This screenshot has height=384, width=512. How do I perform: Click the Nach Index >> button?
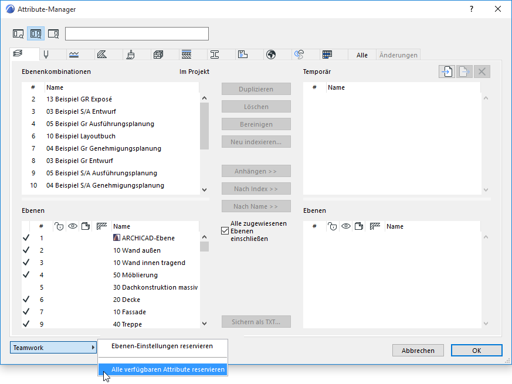(256, 189)
